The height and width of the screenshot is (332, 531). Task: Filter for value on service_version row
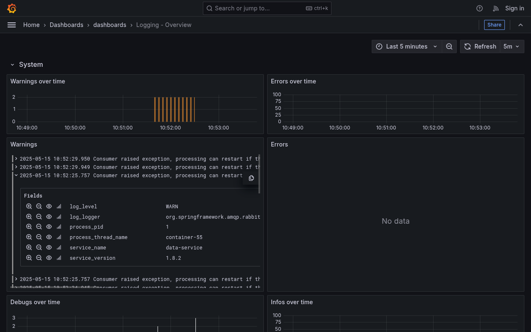[29, 258]
